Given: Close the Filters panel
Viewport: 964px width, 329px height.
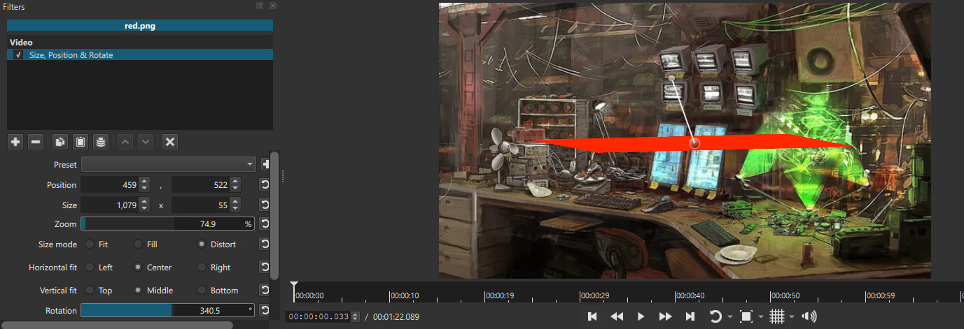Looking at the screenshot, I should click(272, 6).
